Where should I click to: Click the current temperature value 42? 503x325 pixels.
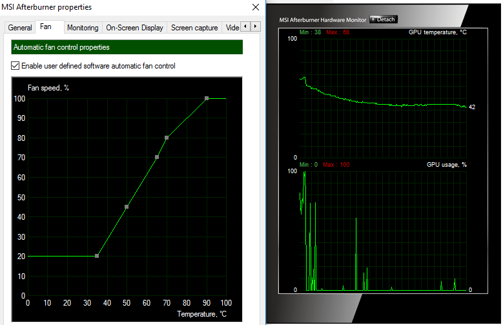(x=472, y=107)
